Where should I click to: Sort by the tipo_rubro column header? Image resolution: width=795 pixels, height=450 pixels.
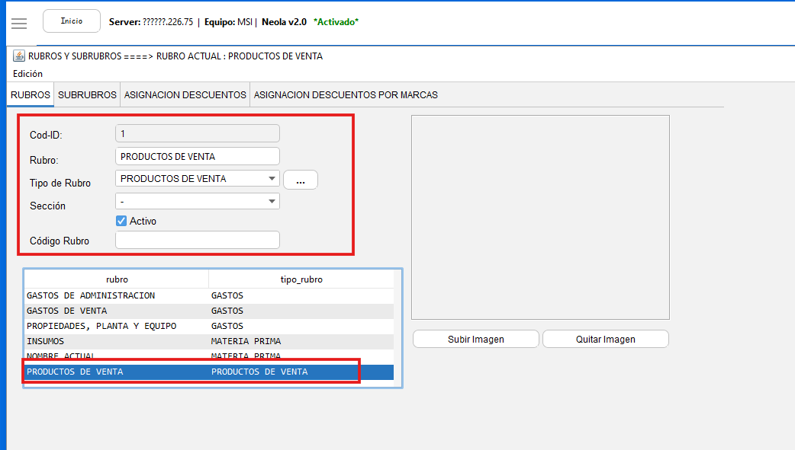(x=301, y=279)
